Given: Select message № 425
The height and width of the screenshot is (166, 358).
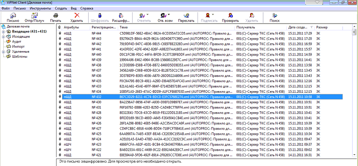Looking at the screenshot, I should click(x=200, y=134).
